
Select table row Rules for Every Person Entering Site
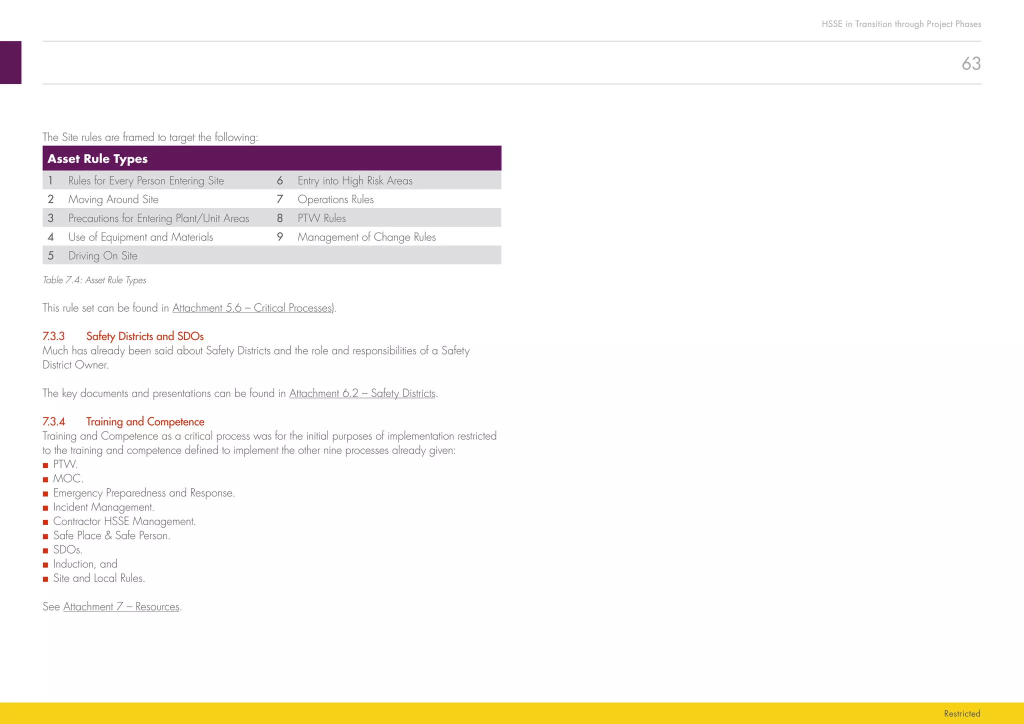click(146, 180)
